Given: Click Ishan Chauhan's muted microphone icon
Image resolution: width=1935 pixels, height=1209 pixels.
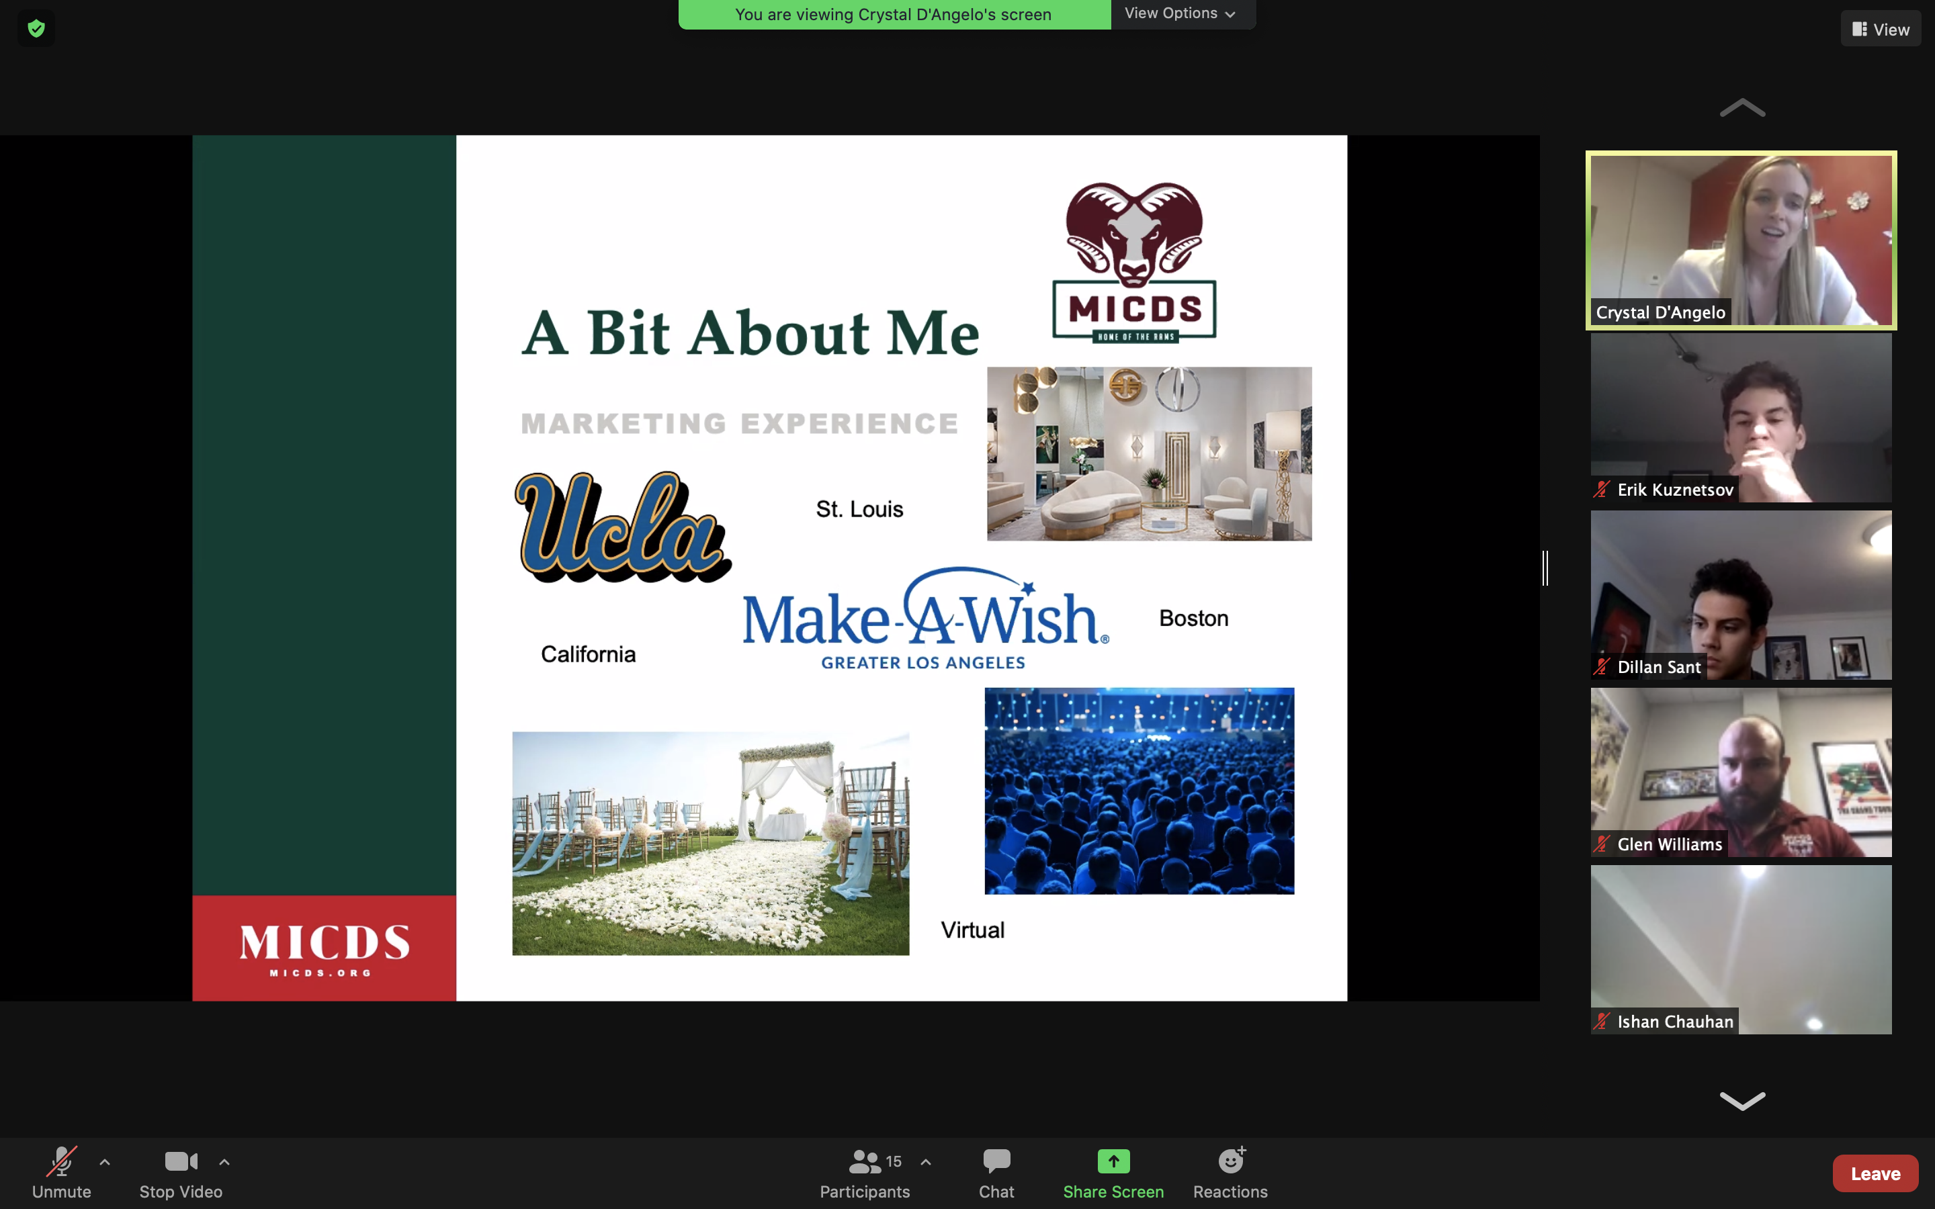Looking at the screenshot, I should (1602, 1021).
